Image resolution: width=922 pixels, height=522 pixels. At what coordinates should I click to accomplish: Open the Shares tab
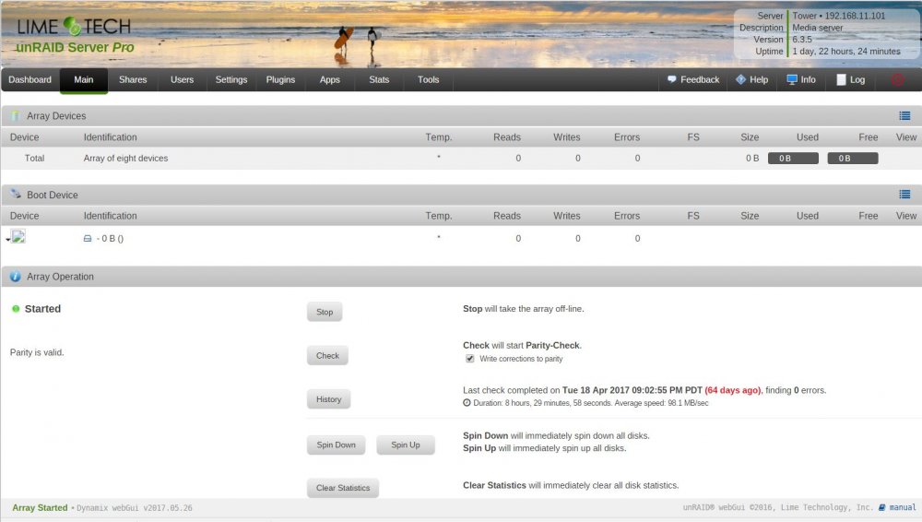133,79
